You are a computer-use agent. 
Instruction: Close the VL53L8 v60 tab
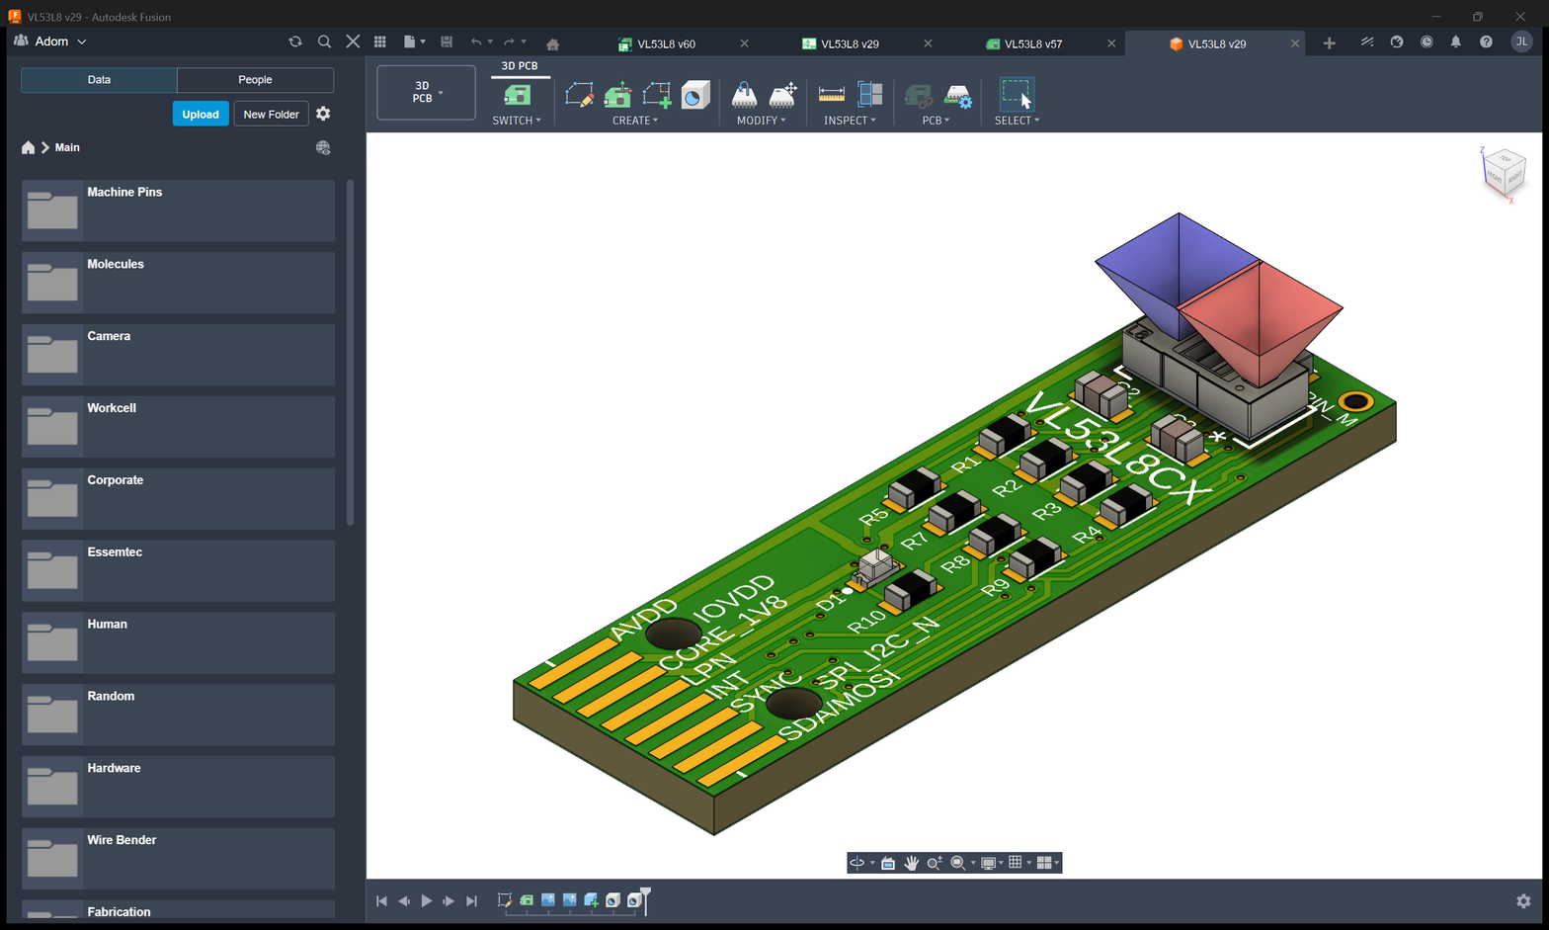(744, 43)
